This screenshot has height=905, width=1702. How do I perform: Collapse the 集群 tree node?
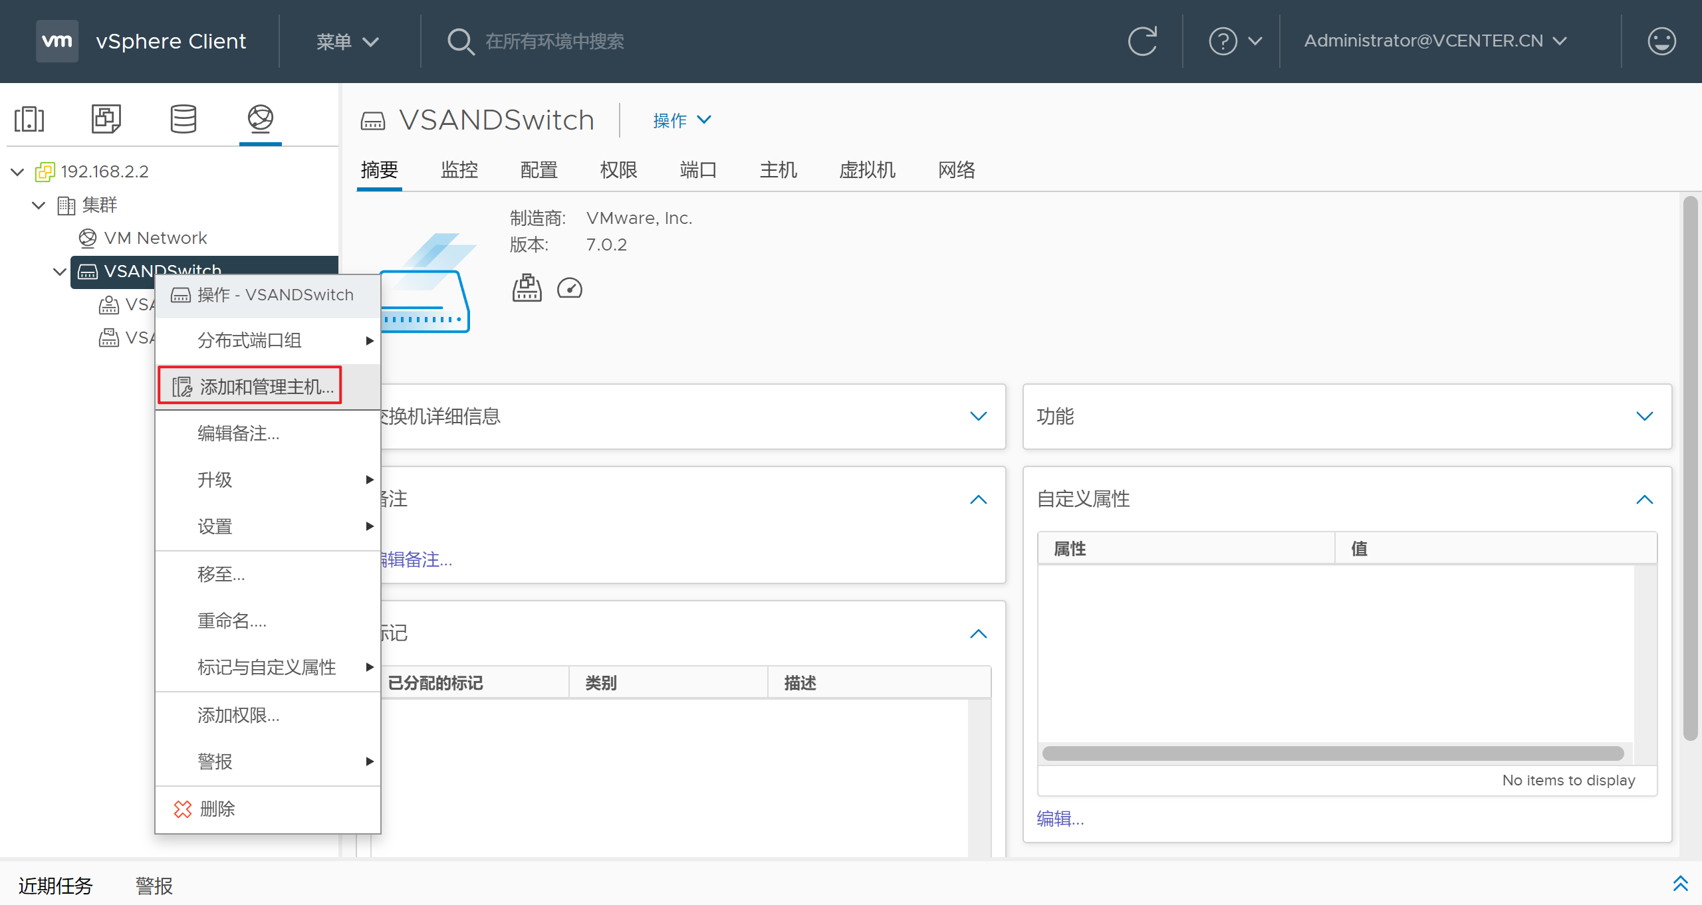39,205
